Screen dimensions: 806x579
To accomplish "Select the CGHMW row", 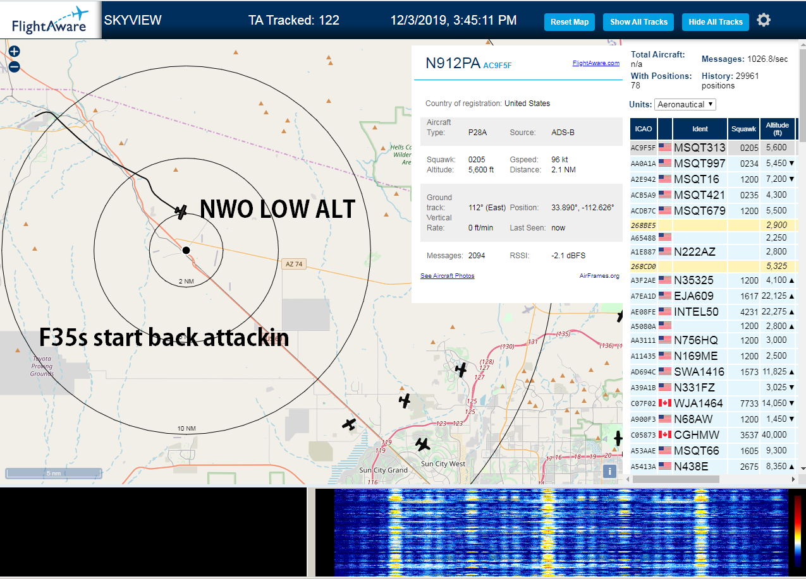I will click(x=713, y=434).
